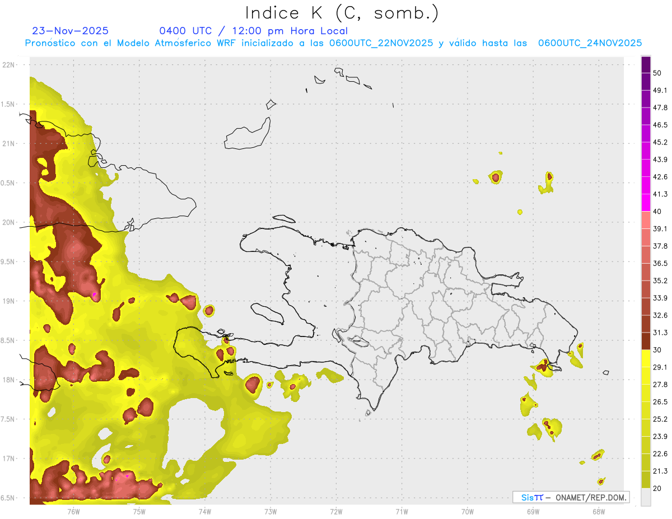Select the date text "23-Nov-2025"
The width and height of the screenshot is (672, 519).
click(70, 31)
